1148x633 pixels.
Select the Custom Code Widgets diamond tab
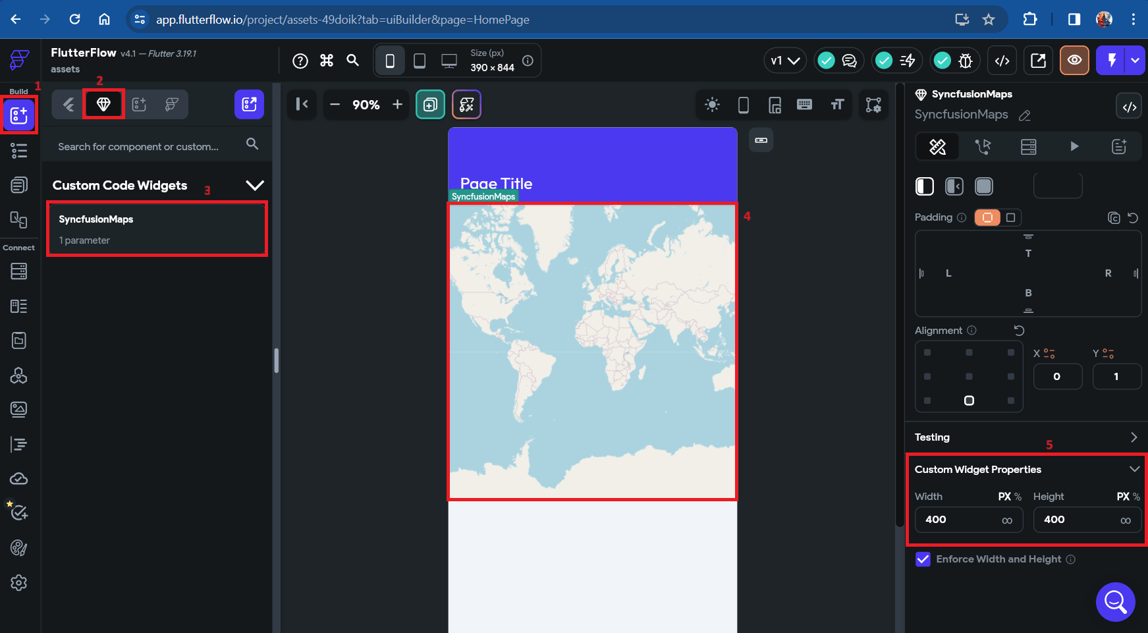pyautogui.click(x=103, y=104)
